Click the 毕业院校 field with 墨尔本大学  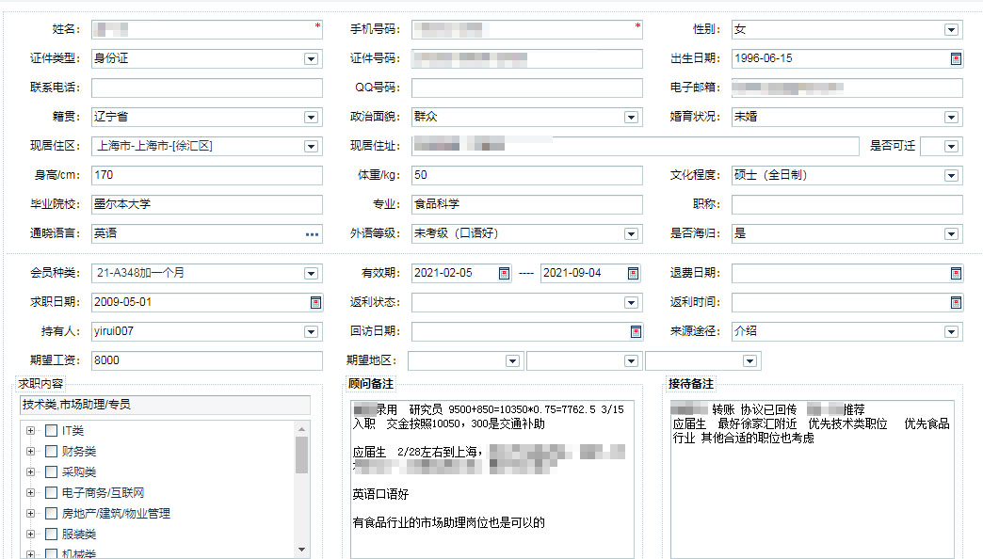207,204
